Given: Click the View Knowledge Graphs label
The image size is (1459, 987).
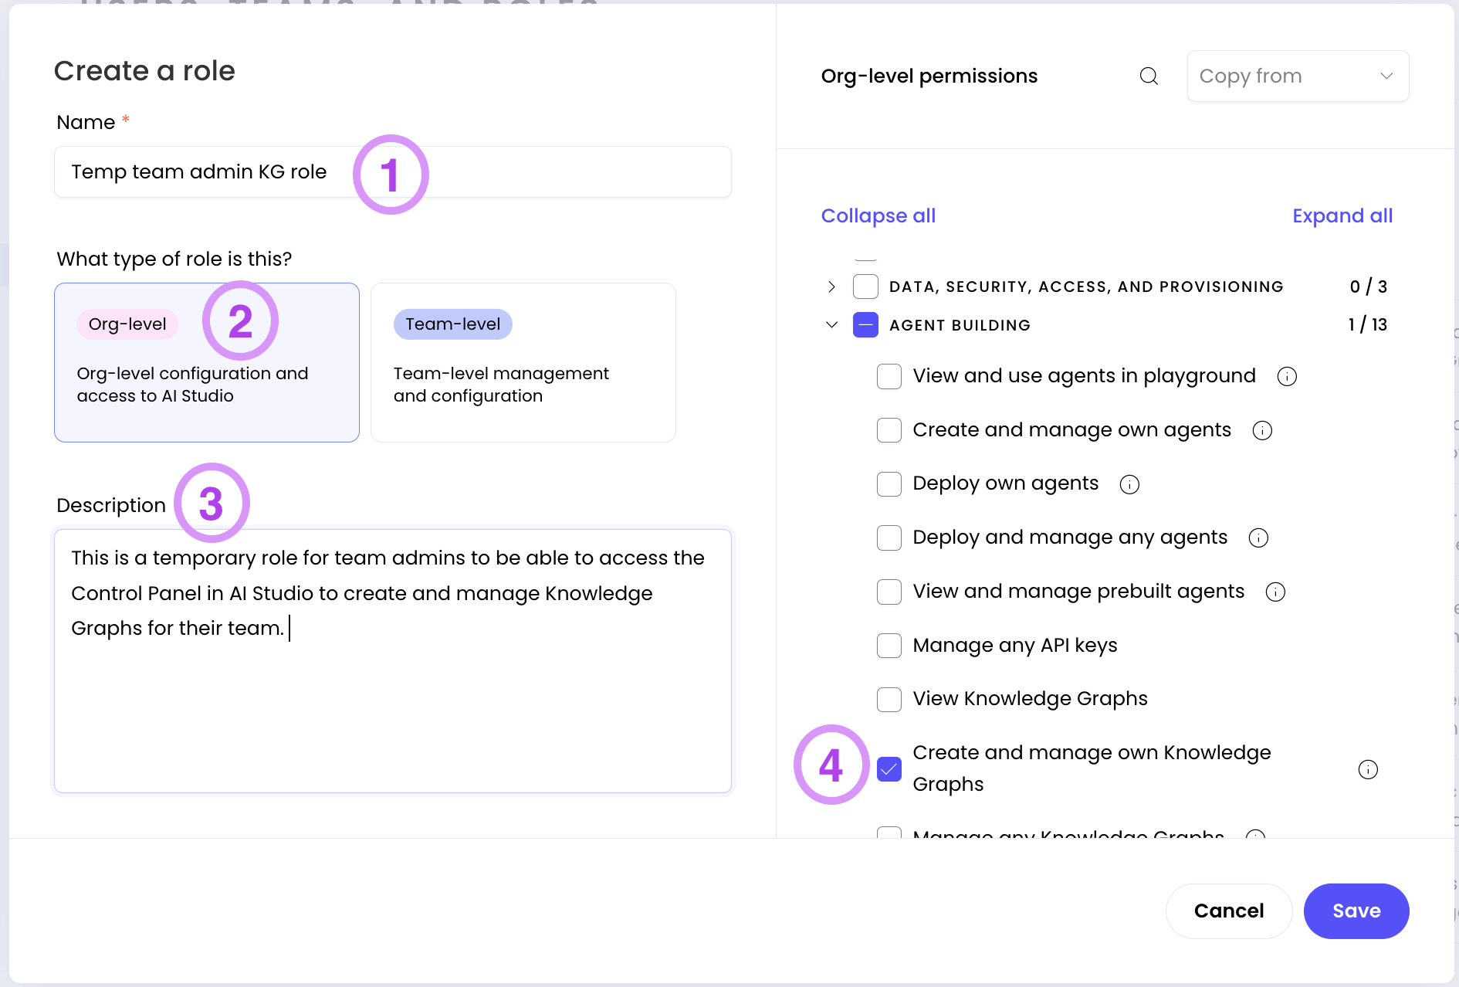Looking at the screenshot, I should click(x=1030, y=699).
